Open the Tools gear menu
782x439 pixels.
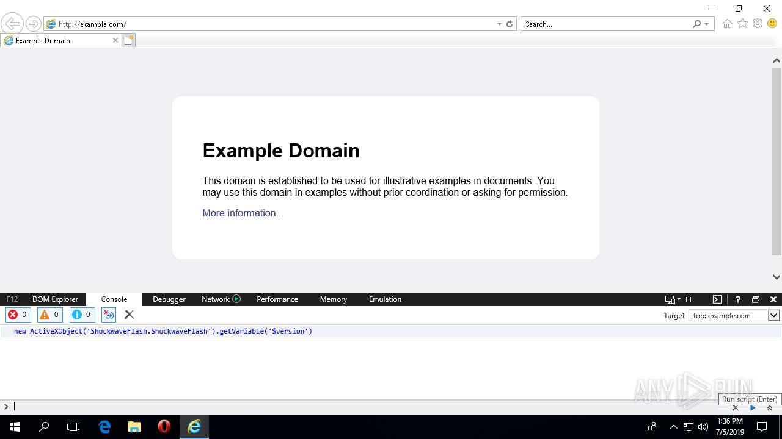click(x=758, y=24)
